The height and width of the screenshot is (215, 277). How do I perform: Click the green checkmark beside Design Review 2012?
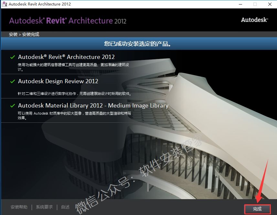tap(13, 81)
